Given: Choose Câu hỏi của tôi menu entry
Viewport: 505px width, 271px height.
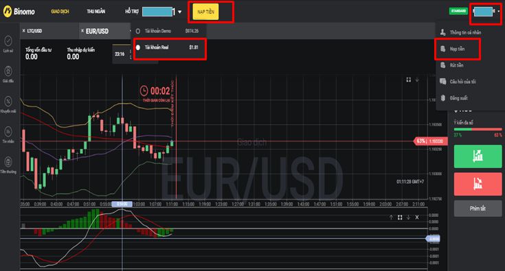Looking at the screenshot, I should coord(462,82).
